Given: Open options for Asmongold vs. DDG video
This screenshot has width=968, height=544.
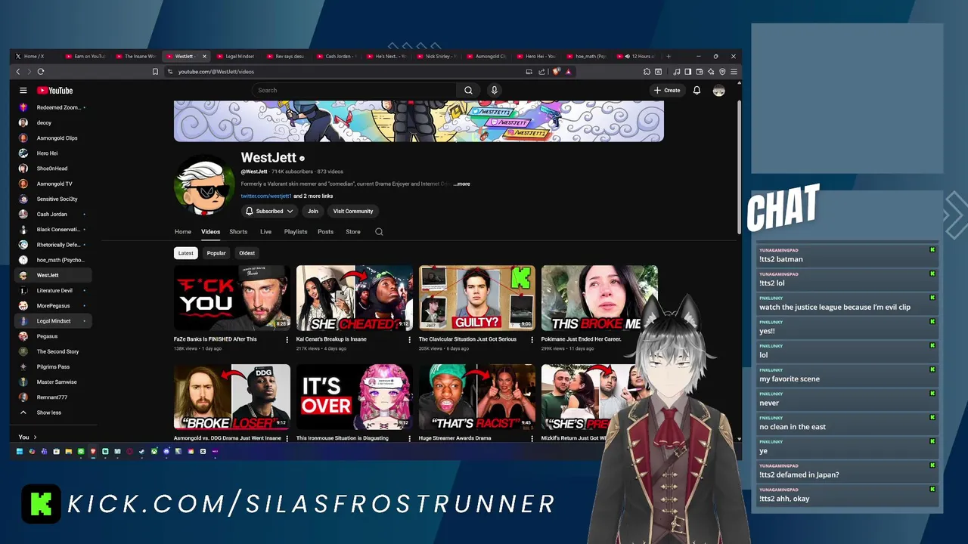Looking at the screenshot, I should coord(287,438).
